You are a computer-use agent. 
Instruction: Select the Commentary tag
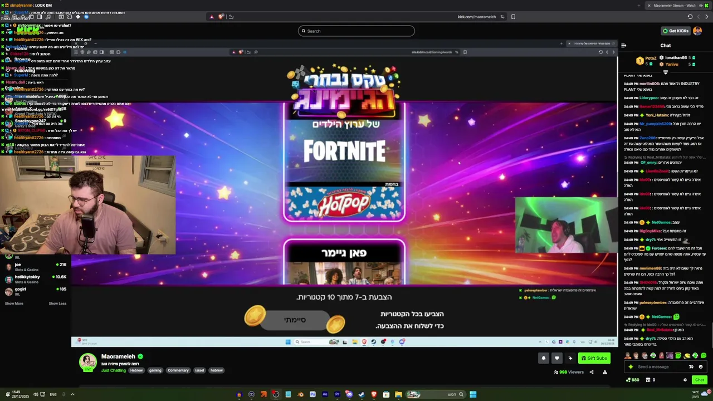click(x=178, y=370)
